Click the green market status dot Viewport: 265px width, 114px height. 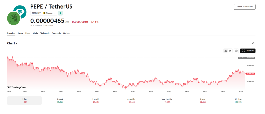pos(60,13)
